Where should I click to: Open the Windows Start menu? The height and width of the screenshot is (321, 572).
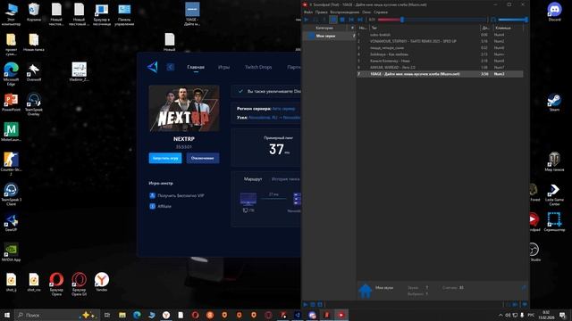point(6,315)
